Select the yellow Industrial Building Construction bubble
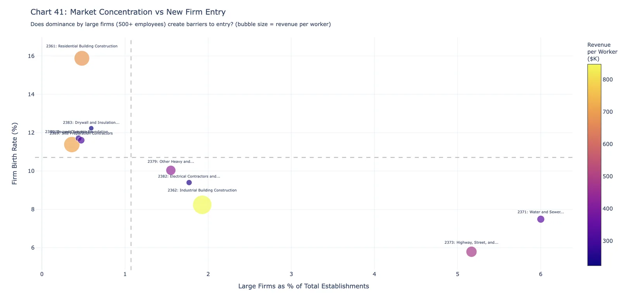This screenshot has height=296, width=624. pos(202,204)
